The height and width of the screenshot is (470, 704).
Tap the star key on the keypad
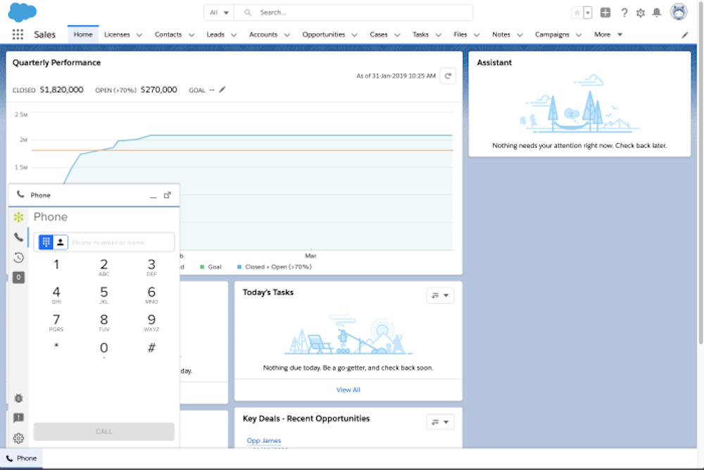tap(56, 347)
